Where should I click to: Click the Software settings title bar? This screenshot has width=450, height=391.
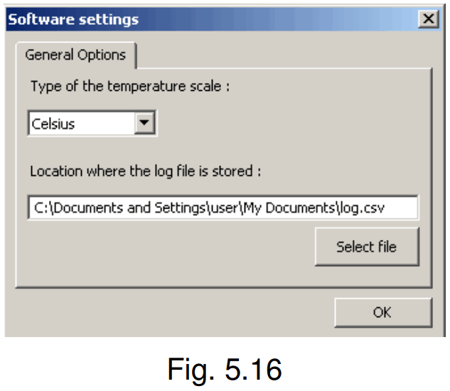[213, 19]
